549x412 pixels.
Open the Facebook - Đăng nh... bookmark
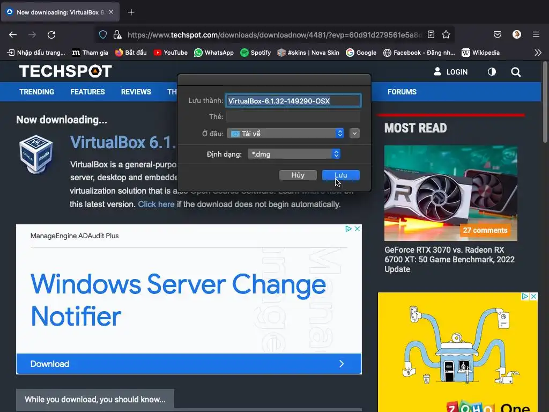point(419,53)
